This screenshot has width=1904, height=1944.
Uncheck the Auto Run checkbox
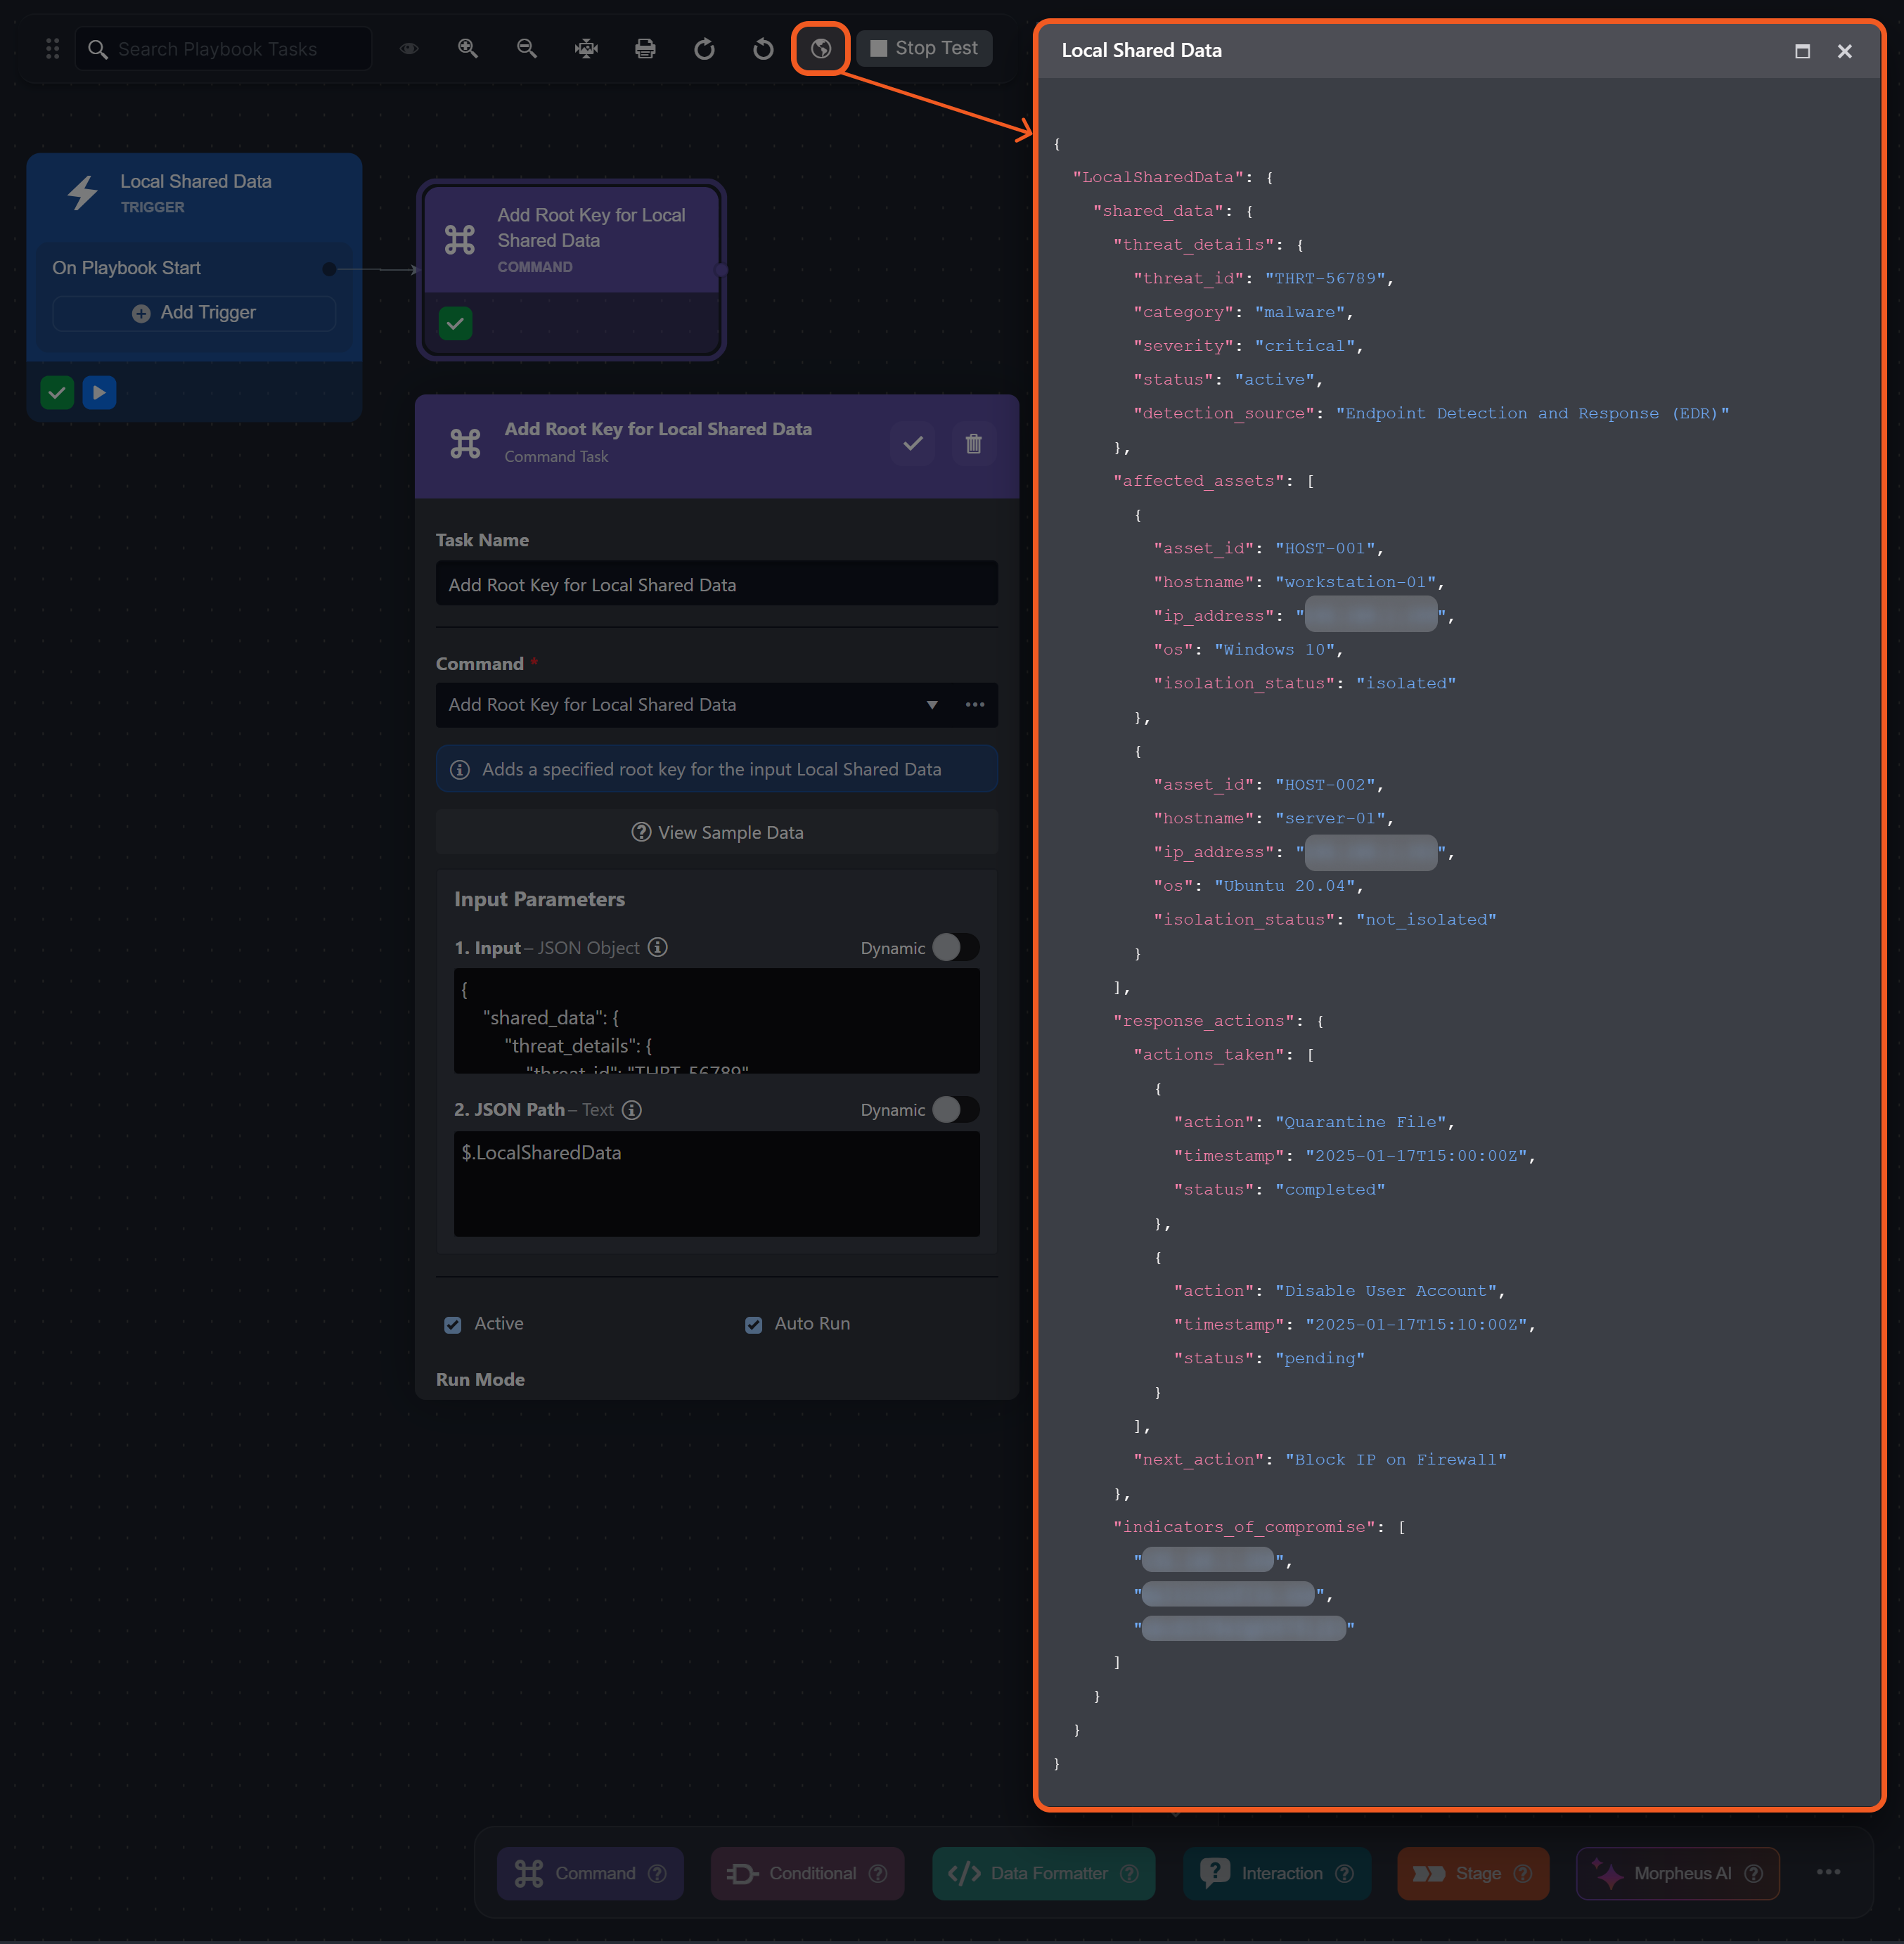point(753,1324)
